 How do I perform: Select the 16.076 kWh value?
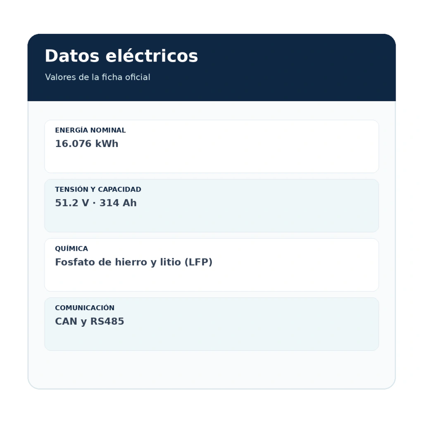tap(87, 144)
